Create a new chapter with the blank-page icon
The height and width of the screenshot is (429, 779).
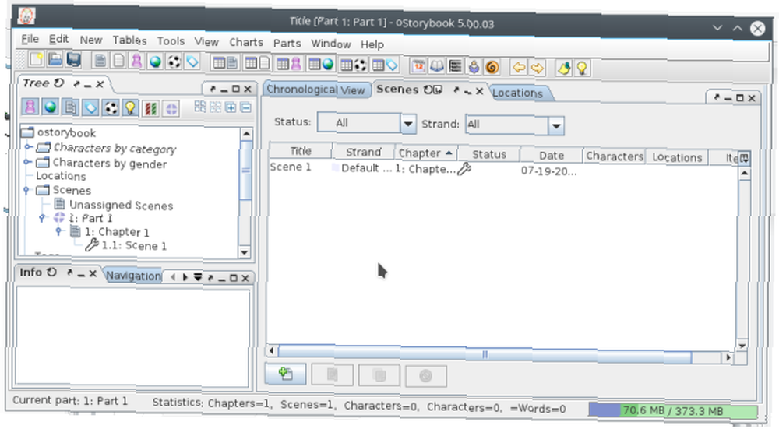coord(118,61)
